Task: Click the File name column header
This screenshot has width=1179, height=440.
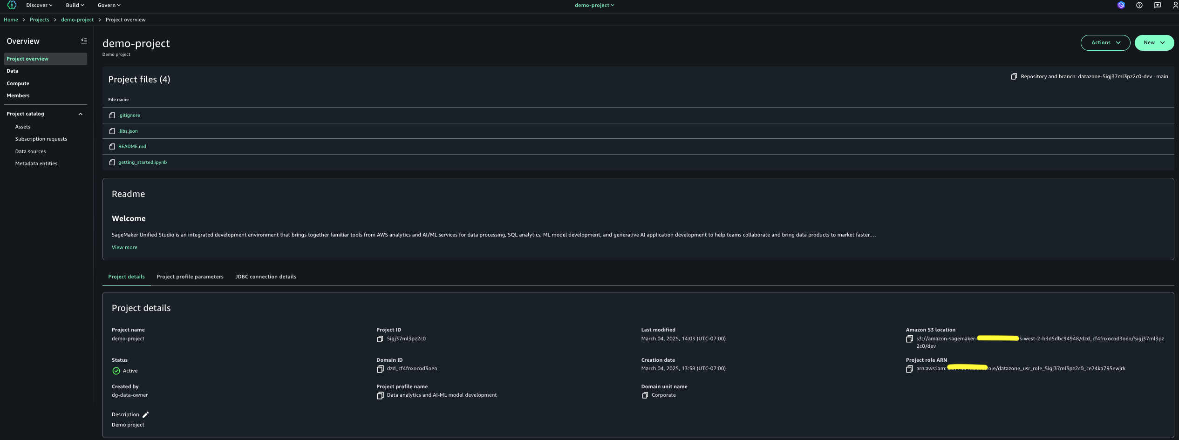Action: [x=118, y=100]
